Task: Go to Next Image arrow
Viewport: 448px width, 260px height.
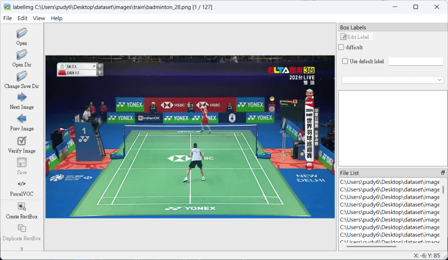Action: tap(21, 98)
